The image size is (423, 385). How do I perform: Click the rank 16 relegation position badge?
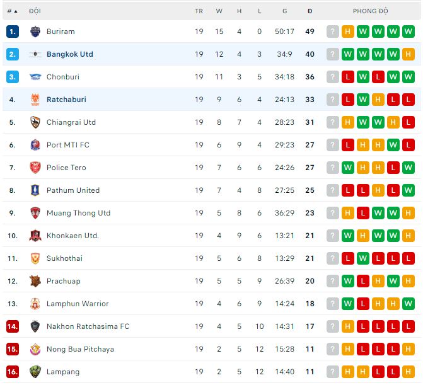click(x=13, y=372)
